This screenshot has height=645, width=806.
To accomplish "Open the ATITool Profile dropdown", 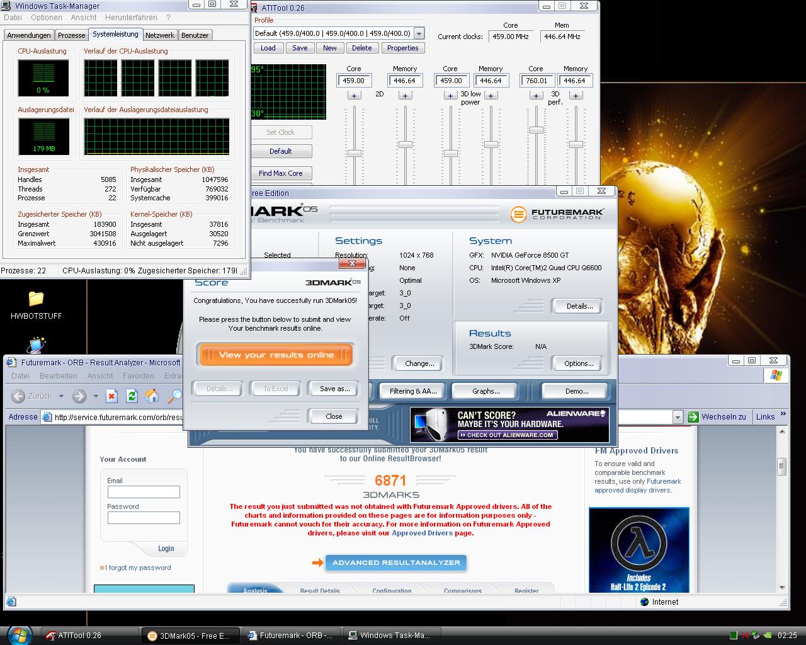I will click(419, 33).
